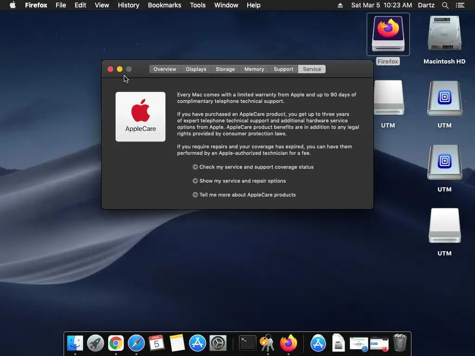
Task: Switch to the Displays tab
Action: coord(196,69)
